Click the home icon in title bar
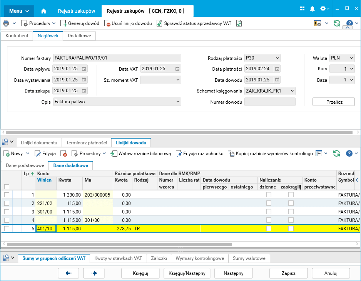 pos(43,11)
